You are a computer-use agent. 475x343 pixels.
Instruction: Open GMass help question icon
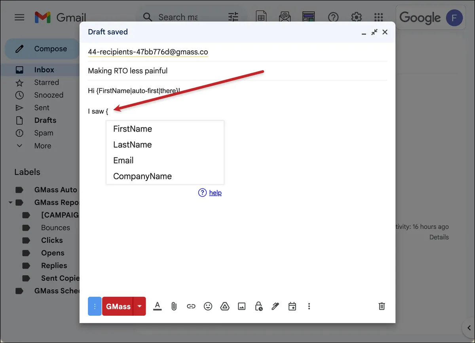pyautogui.click(x=202, y=193)
